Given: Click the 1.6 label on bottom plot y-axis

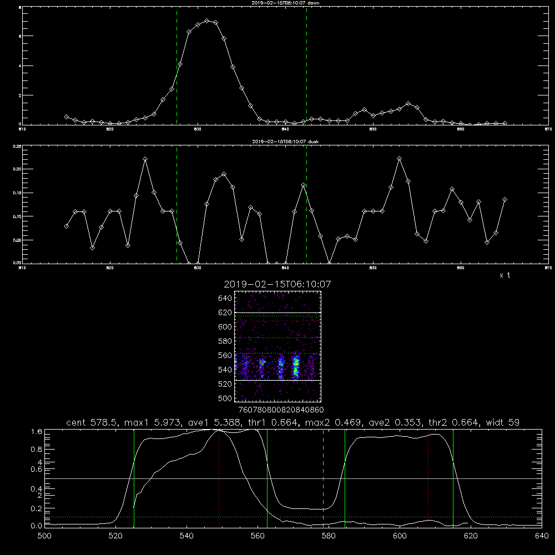Looking at the screenshot, I should tap(37, 431).
